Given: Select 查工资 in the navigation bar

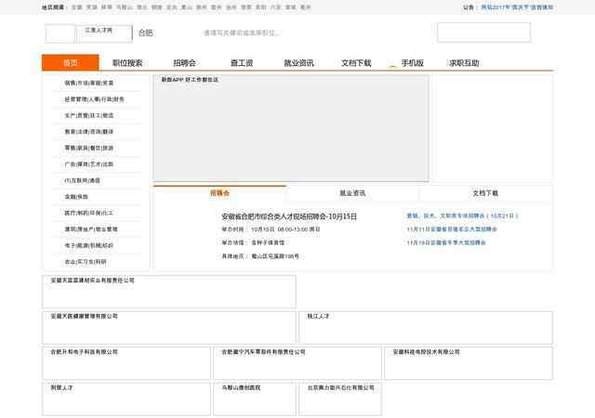Looking at the screenshot, I should (242, 63).
